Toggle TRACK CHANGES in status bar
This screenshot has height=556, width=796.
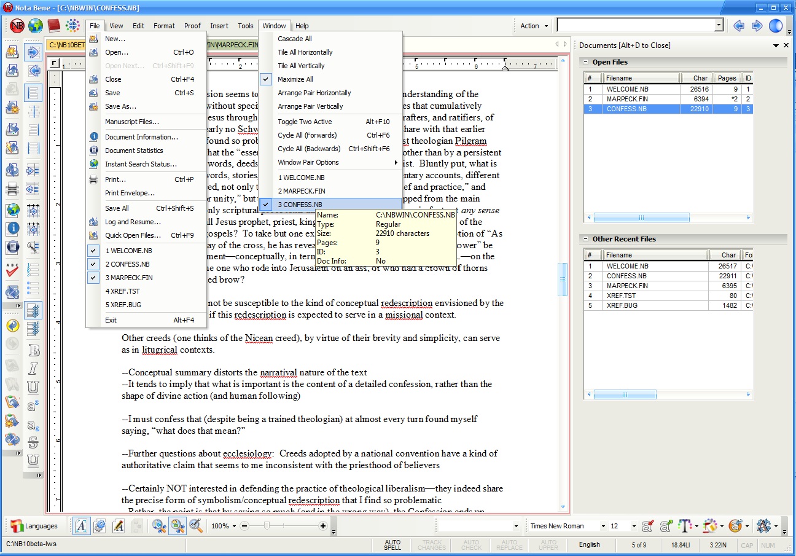[432, 545]
